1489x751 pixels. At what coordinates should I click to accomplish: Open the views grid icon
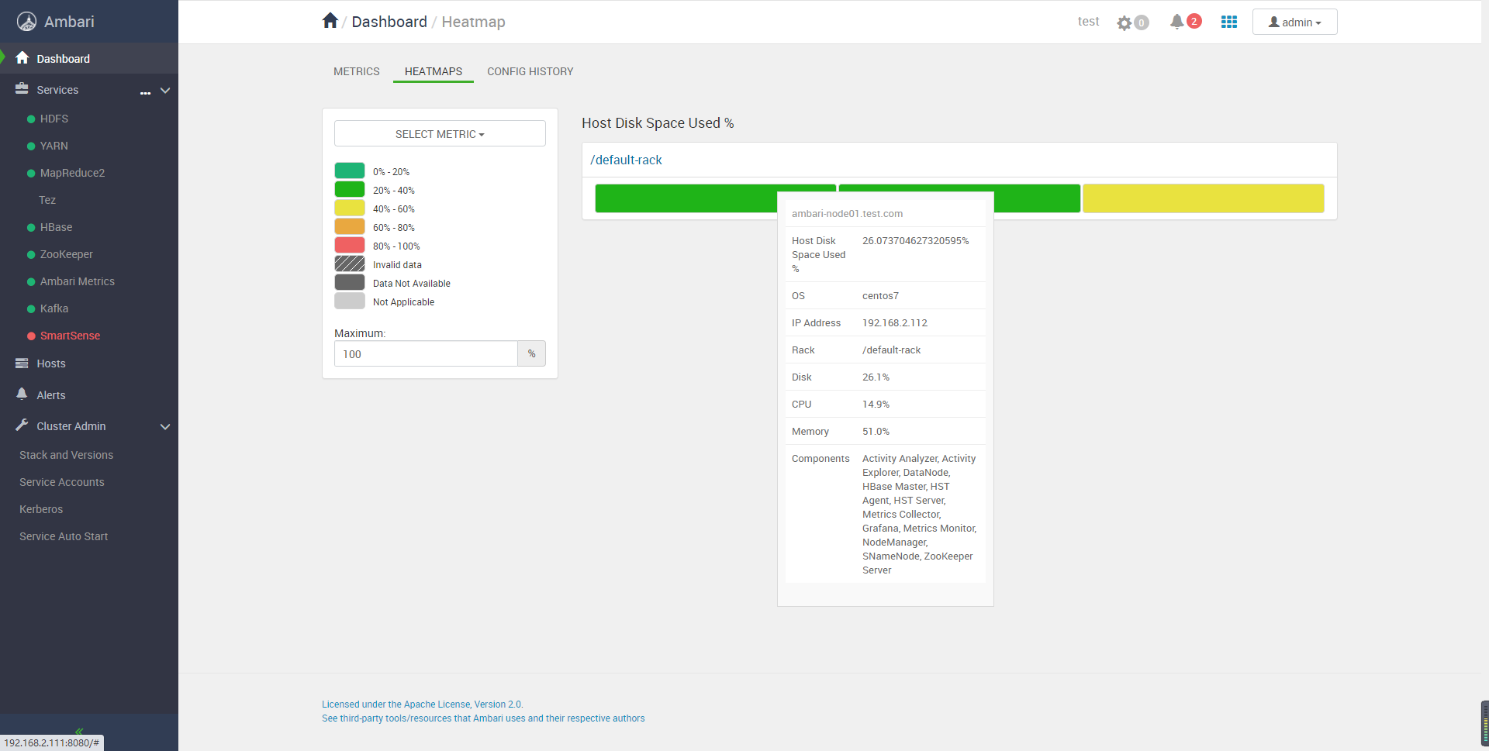(1229, 22)
